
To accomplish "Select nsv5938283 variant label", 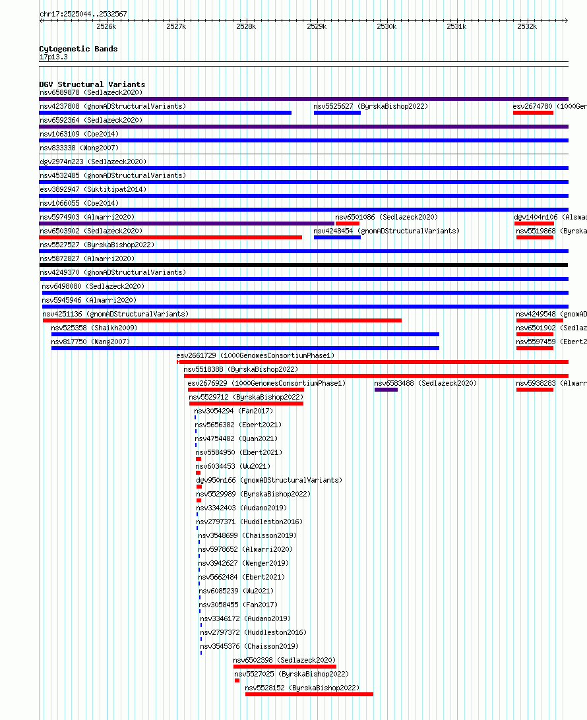I will (x=551, y=383).
